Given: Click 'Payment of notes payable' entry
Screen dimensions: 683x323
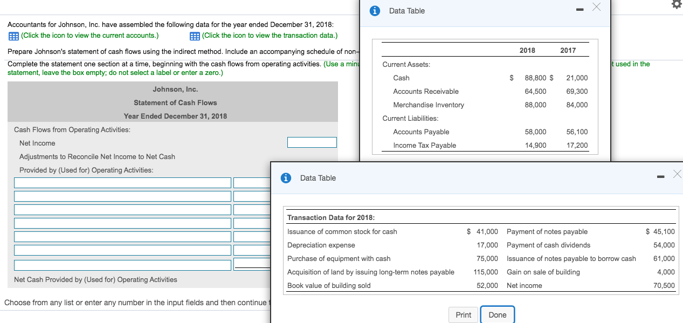Looking at the screenshot, I should click(x=547, y=232).
